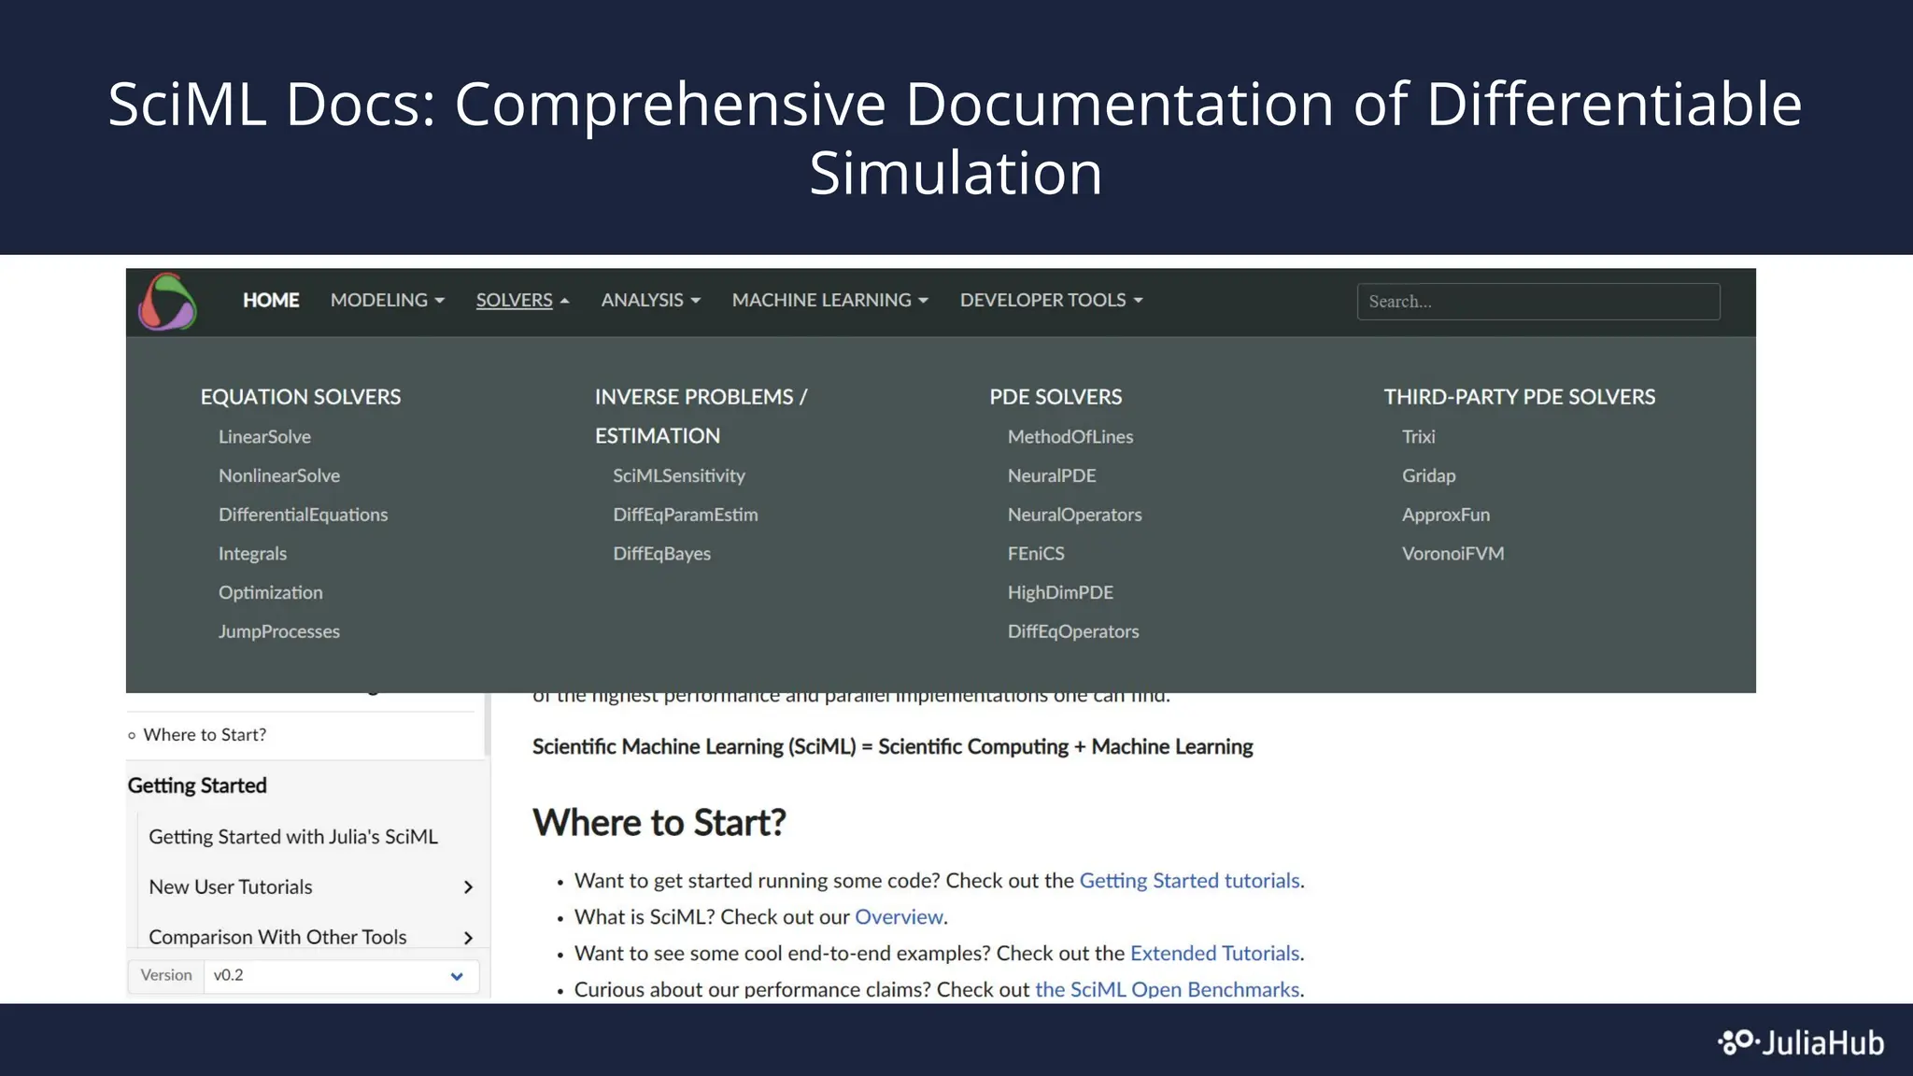Select the PDE SOLVERS heading
Screen dimensions: 1913x1076
click(x=1056, y=397)
